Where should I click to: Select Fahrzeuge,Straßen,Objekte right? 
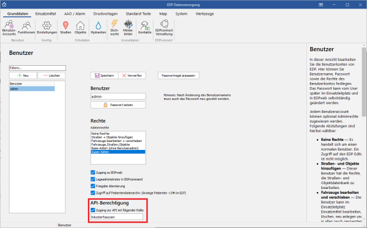coord(118,144)
